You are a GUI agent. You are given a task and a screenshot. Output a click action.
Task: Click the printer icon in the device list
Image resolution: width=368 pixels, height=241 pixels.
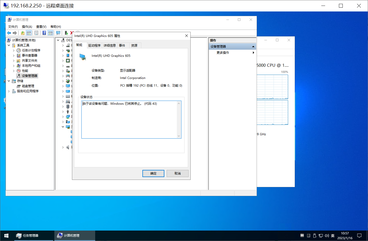(68, 76)
